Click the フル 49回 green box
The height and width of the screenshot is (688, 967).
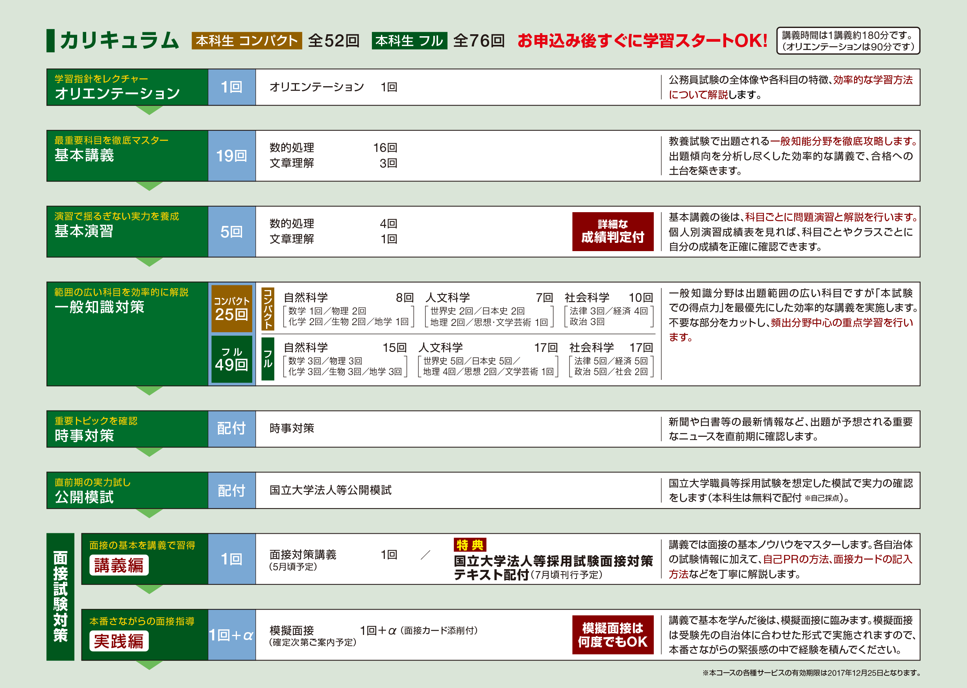pyautogui.click(x=232, y=359)
